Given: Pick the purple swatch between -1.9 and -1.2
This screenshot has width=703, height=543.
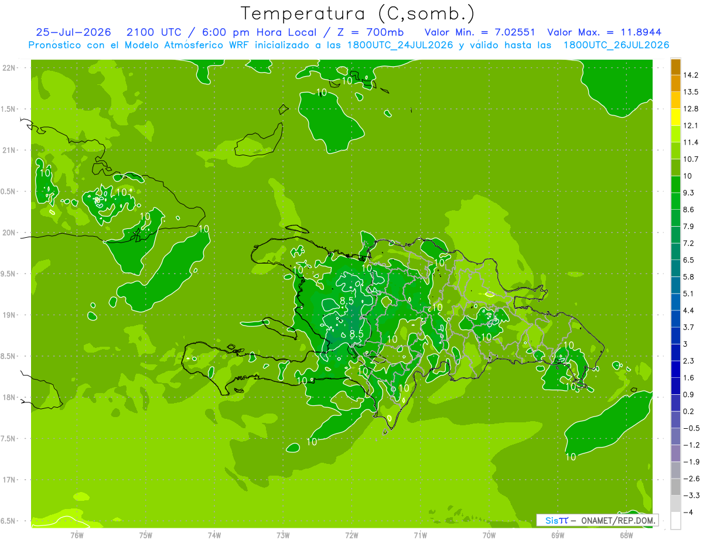Looking at the screenshot, I should (675, 453).
